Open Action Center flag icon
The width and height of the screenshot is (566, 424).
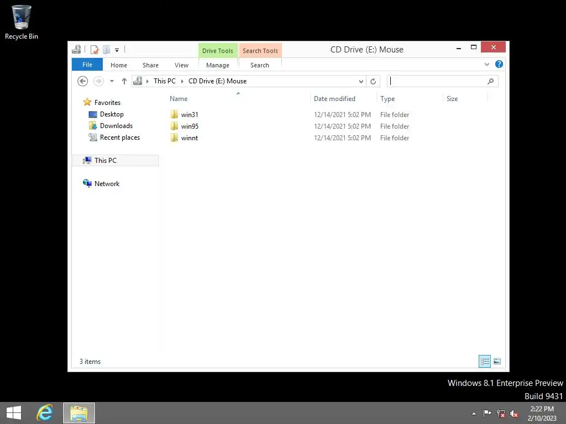pos(487,413)
